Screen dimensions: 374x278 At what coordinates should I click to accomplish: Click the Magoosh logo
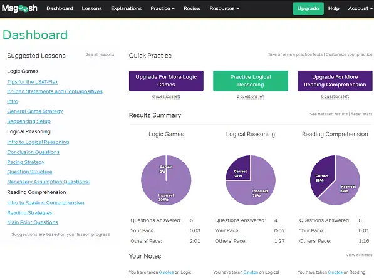[x=19, y=8]
